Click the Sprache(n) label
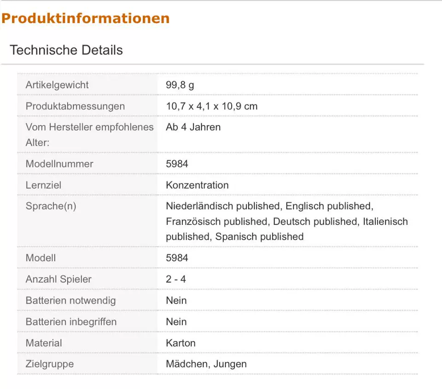Viewport: 442px width, 389px height. click(51, 206)
